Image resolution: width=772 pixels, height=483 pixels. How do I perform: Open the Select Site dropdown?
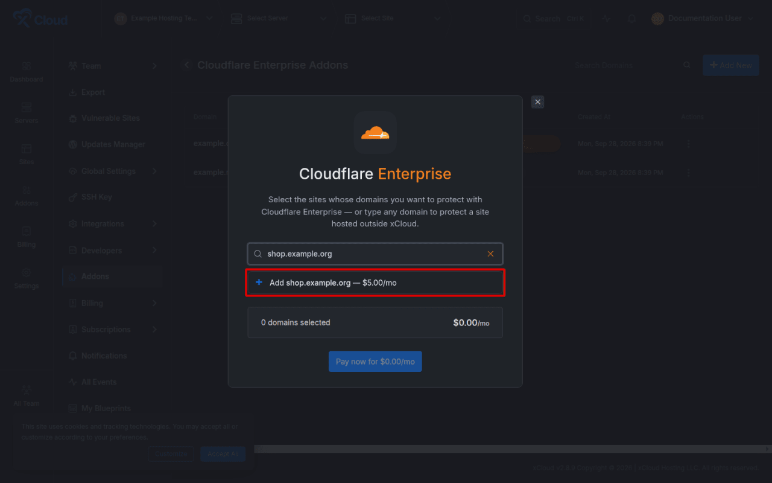point(394,19)
